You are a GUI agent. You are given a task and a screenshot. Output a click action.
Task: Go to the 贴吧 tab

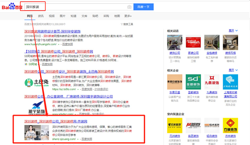click(x=95, y=16)
